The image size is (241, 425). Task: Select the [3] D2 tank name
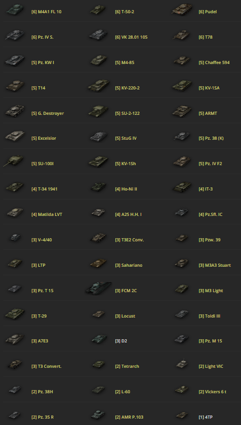tap(121, 341)
